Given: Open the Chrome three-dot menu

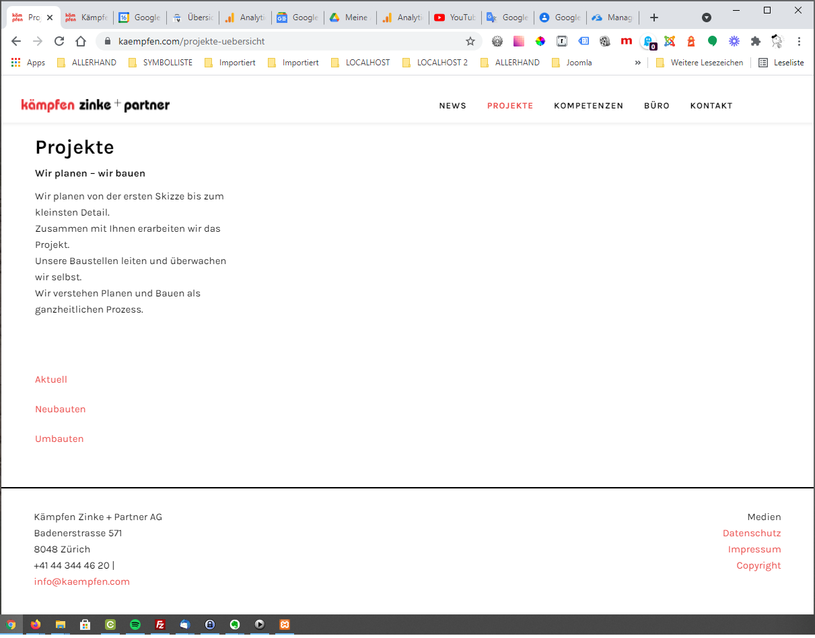Looking at the screenshot, I should (799, 41).
